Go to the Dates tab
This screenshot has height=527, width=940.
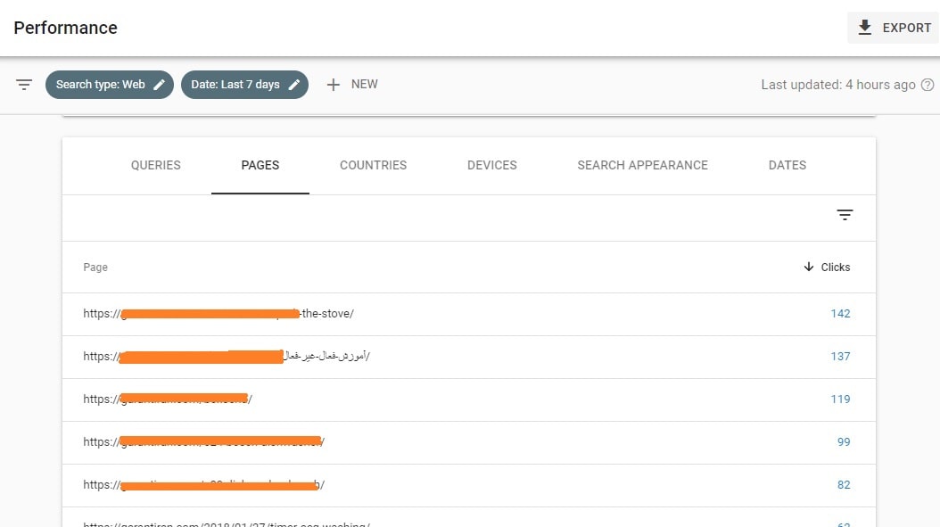(787, 165)
